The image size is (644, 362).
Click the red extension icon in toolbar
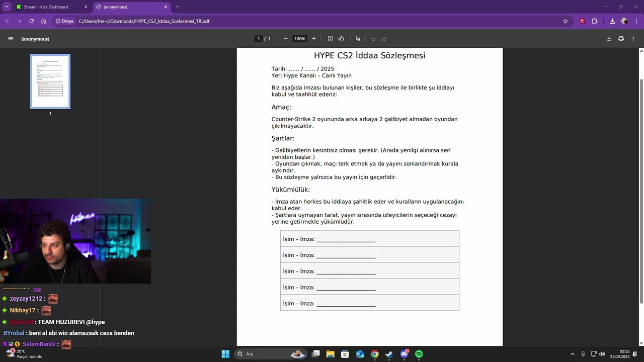583,21
